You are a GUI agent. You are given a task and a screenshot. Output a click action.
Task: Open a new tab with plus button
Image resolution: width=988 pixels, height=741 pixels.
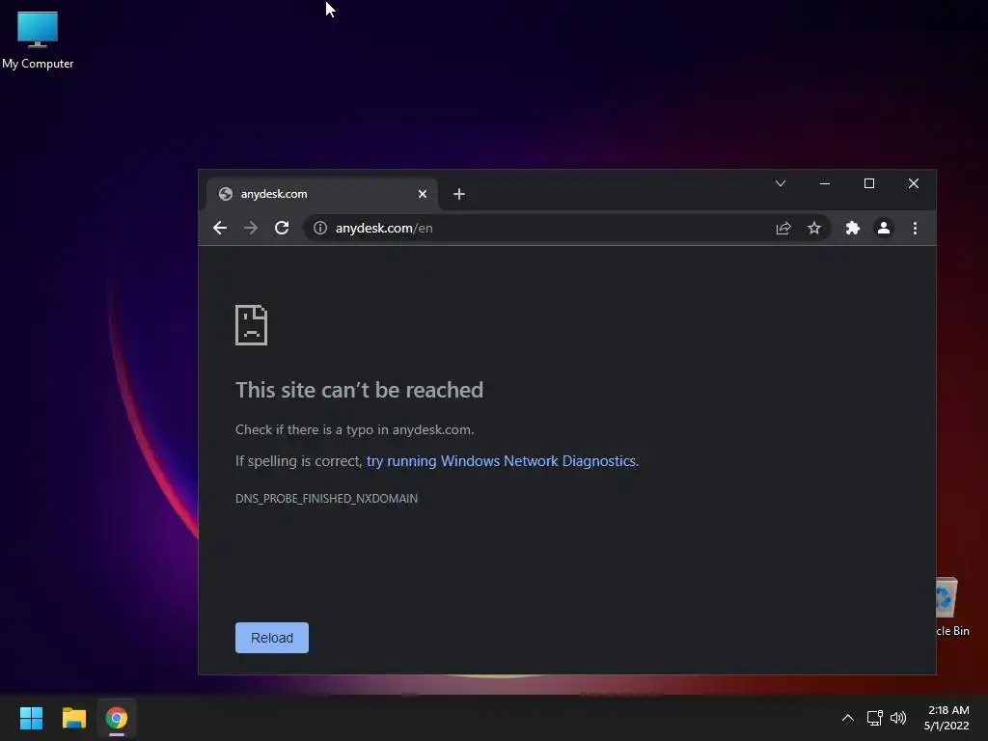point(459,194)
